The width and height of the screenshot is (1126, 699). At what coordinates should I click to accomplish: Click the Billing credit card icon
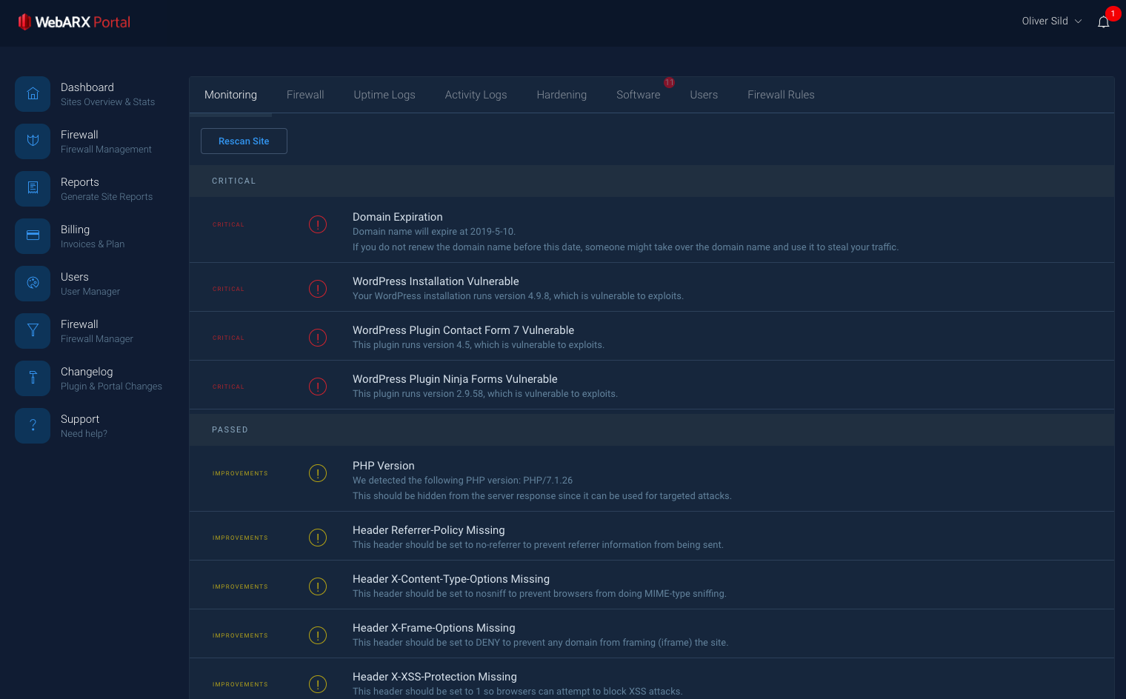(33, 236)
